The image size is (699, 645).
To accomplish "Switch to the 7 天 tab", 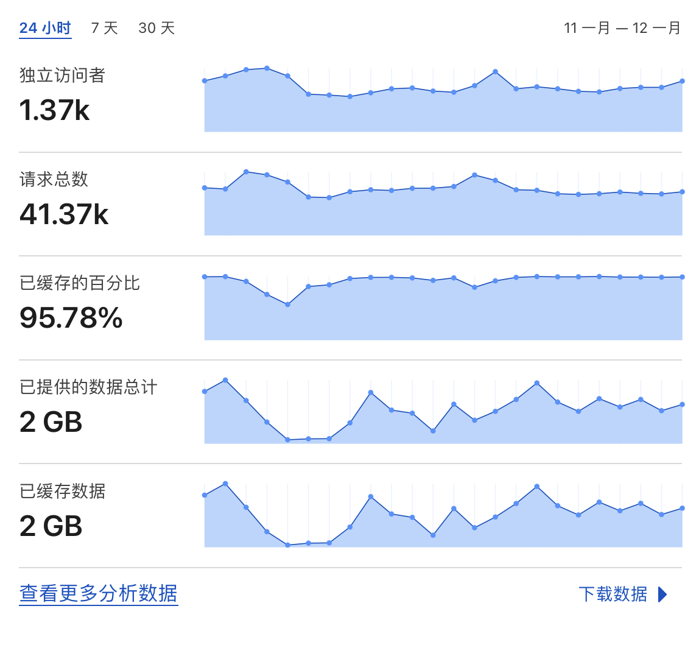I will (x=104, y=28).
